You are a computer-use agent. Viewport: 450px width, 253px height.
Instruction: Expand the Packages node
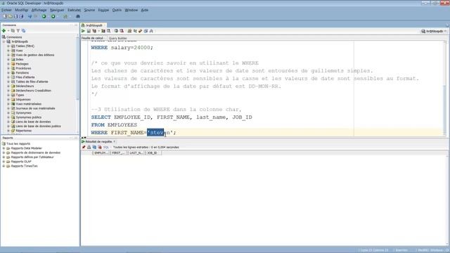click(8, 64)
